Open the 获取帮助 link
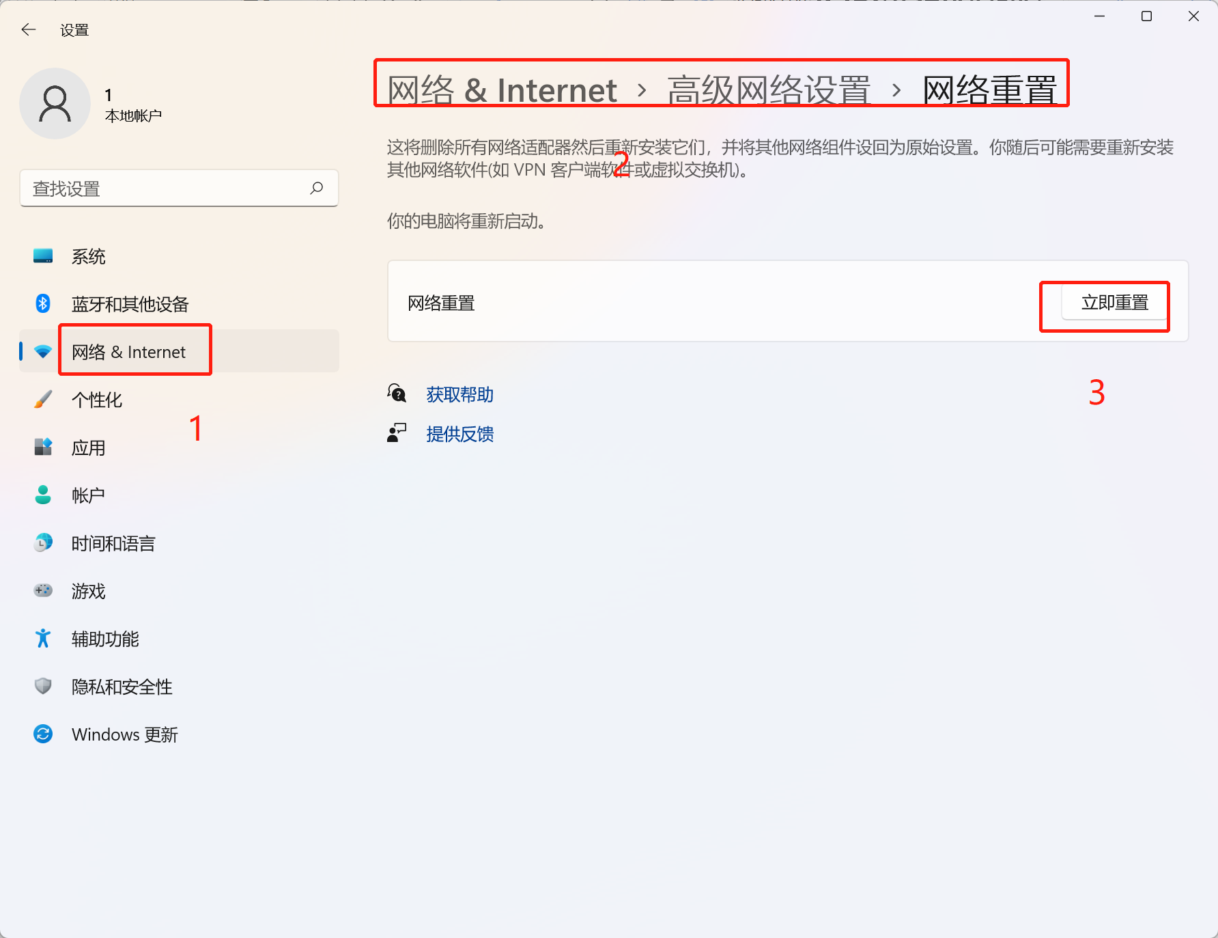 tap(459, 394)
